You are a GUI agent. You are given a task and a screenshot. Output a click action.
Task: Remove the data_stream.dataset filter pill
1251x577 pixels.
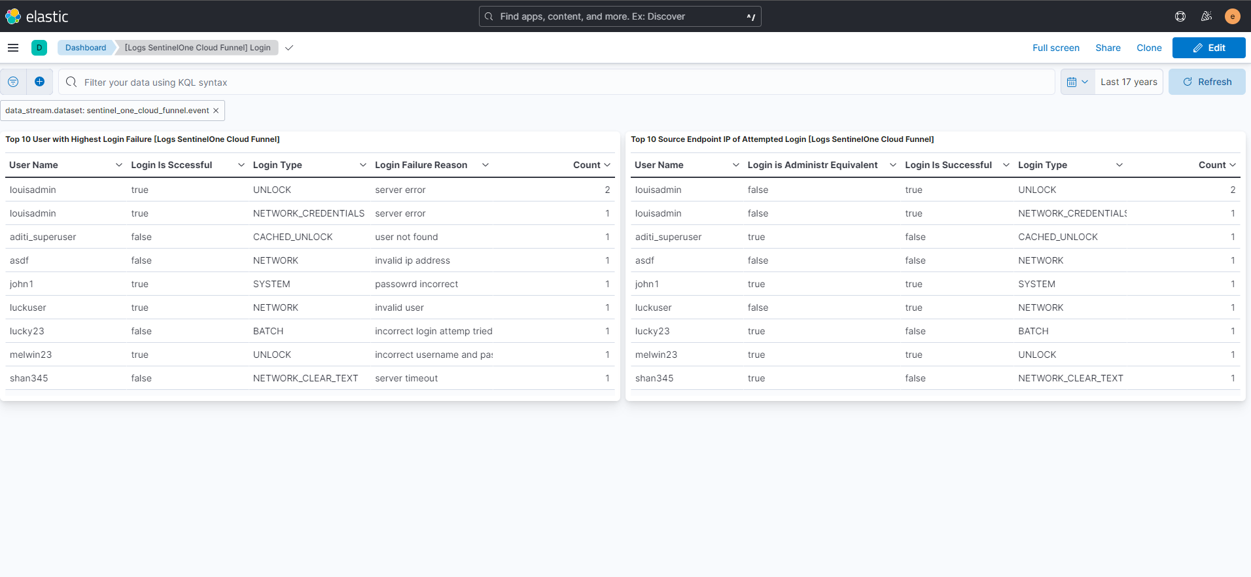click(x=216, y=111)
